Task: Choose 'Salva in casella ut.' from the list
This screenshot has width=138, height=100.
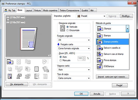Action: point(113,48)
